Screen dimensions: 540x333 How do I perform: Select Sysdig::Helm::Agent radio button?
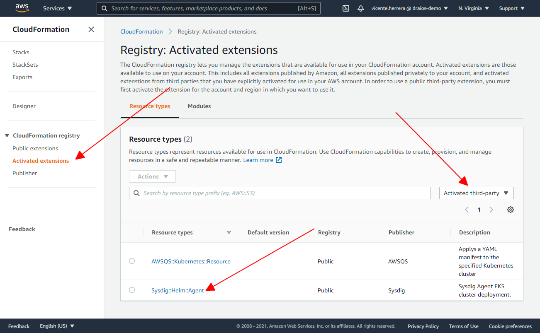[132, 290]
